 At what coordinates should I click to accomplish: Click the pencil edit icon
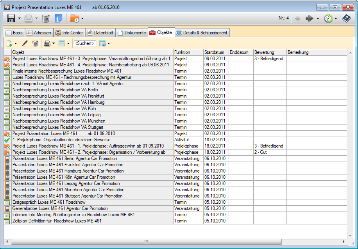[x=25, y=43]
